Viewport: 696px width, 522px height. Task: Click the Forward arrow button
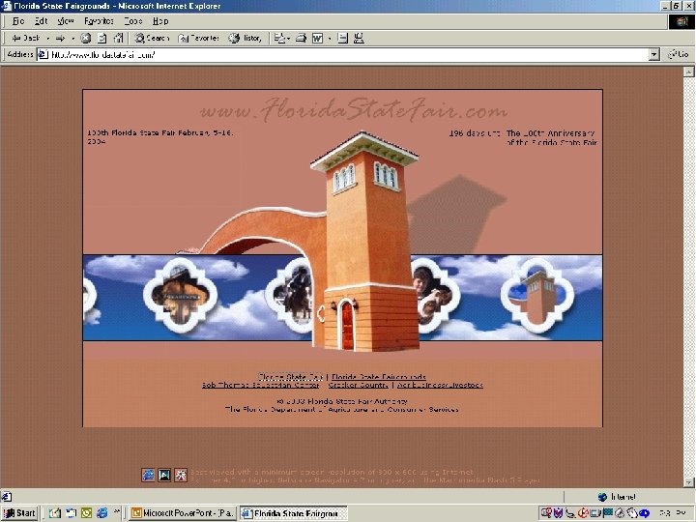click(x=60, y=38)
